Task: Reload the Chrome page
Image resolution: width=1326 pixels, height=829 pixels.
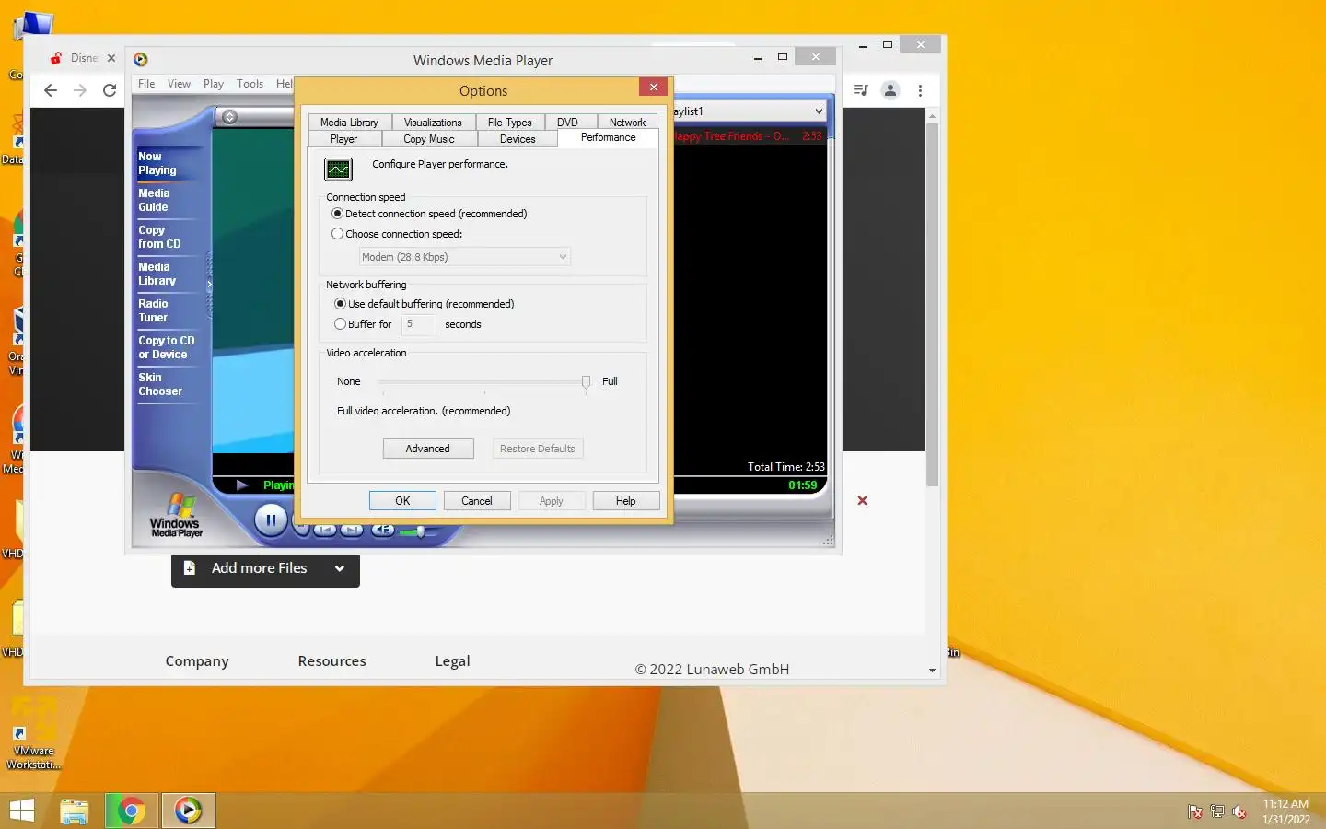Action: 110,90
